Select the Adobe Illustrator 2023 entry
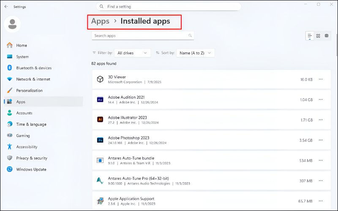This screenshot has width=338, height=211. pos(211,120)
